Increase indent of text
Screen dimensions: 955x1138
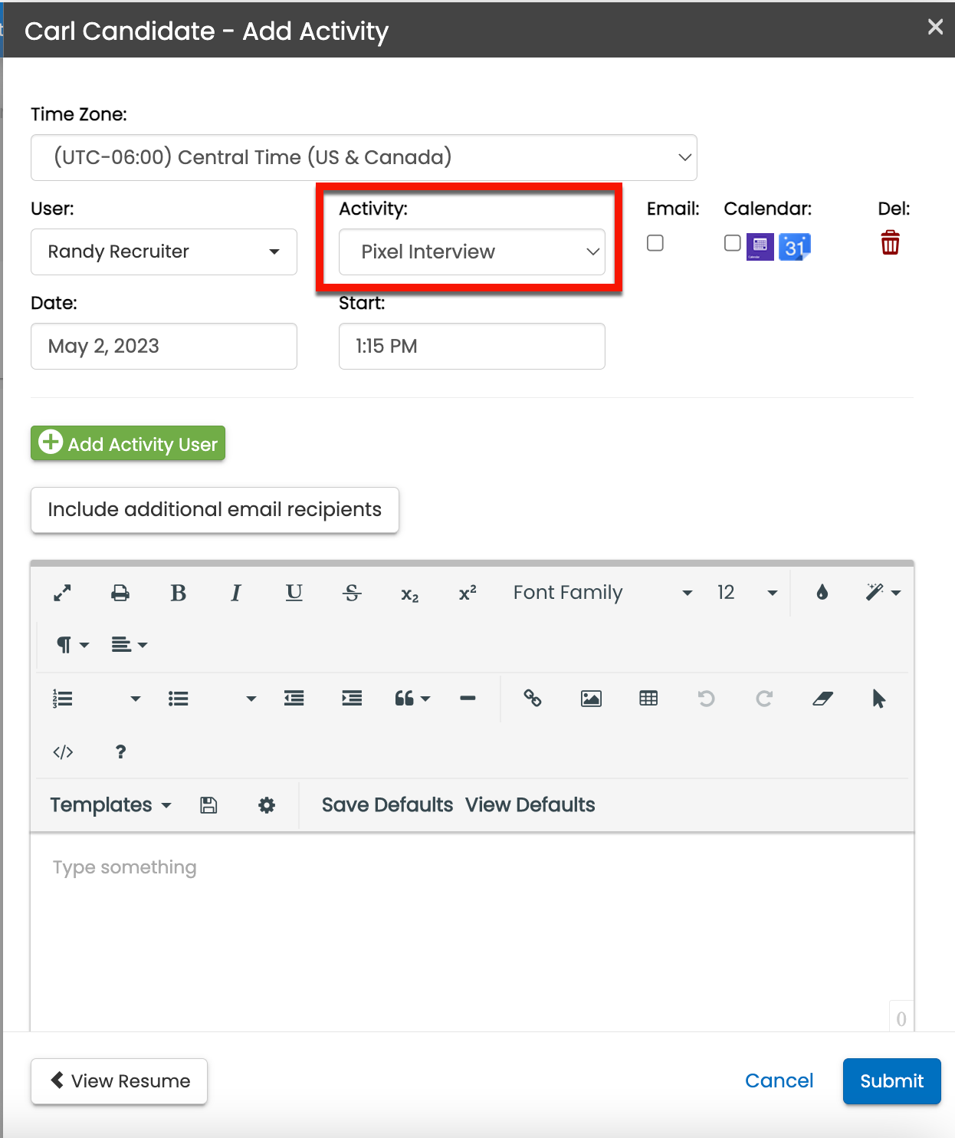tap(352, 698)
